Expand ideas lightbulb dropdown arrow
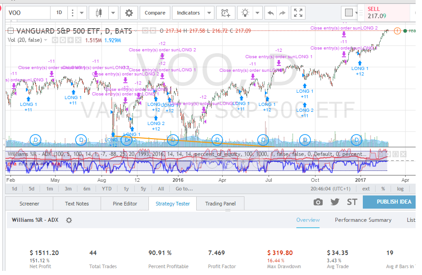This screenshot has width=422, height=275. coord(257,13)
